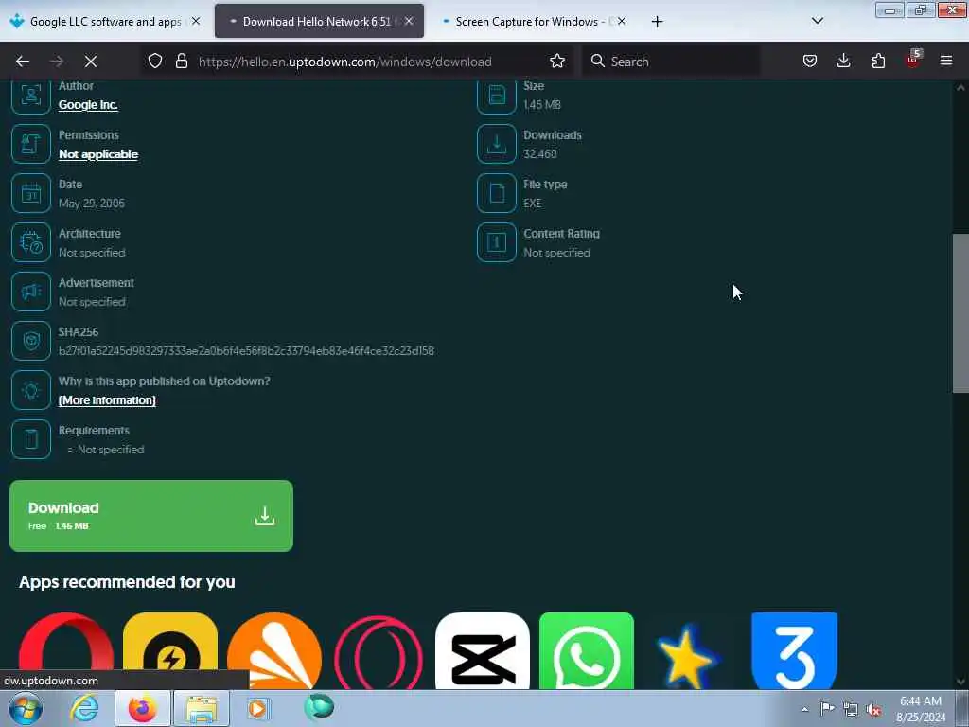Open uBlock extension icon with badge
This screenshot has width=969, height=727.
[913, 60]
